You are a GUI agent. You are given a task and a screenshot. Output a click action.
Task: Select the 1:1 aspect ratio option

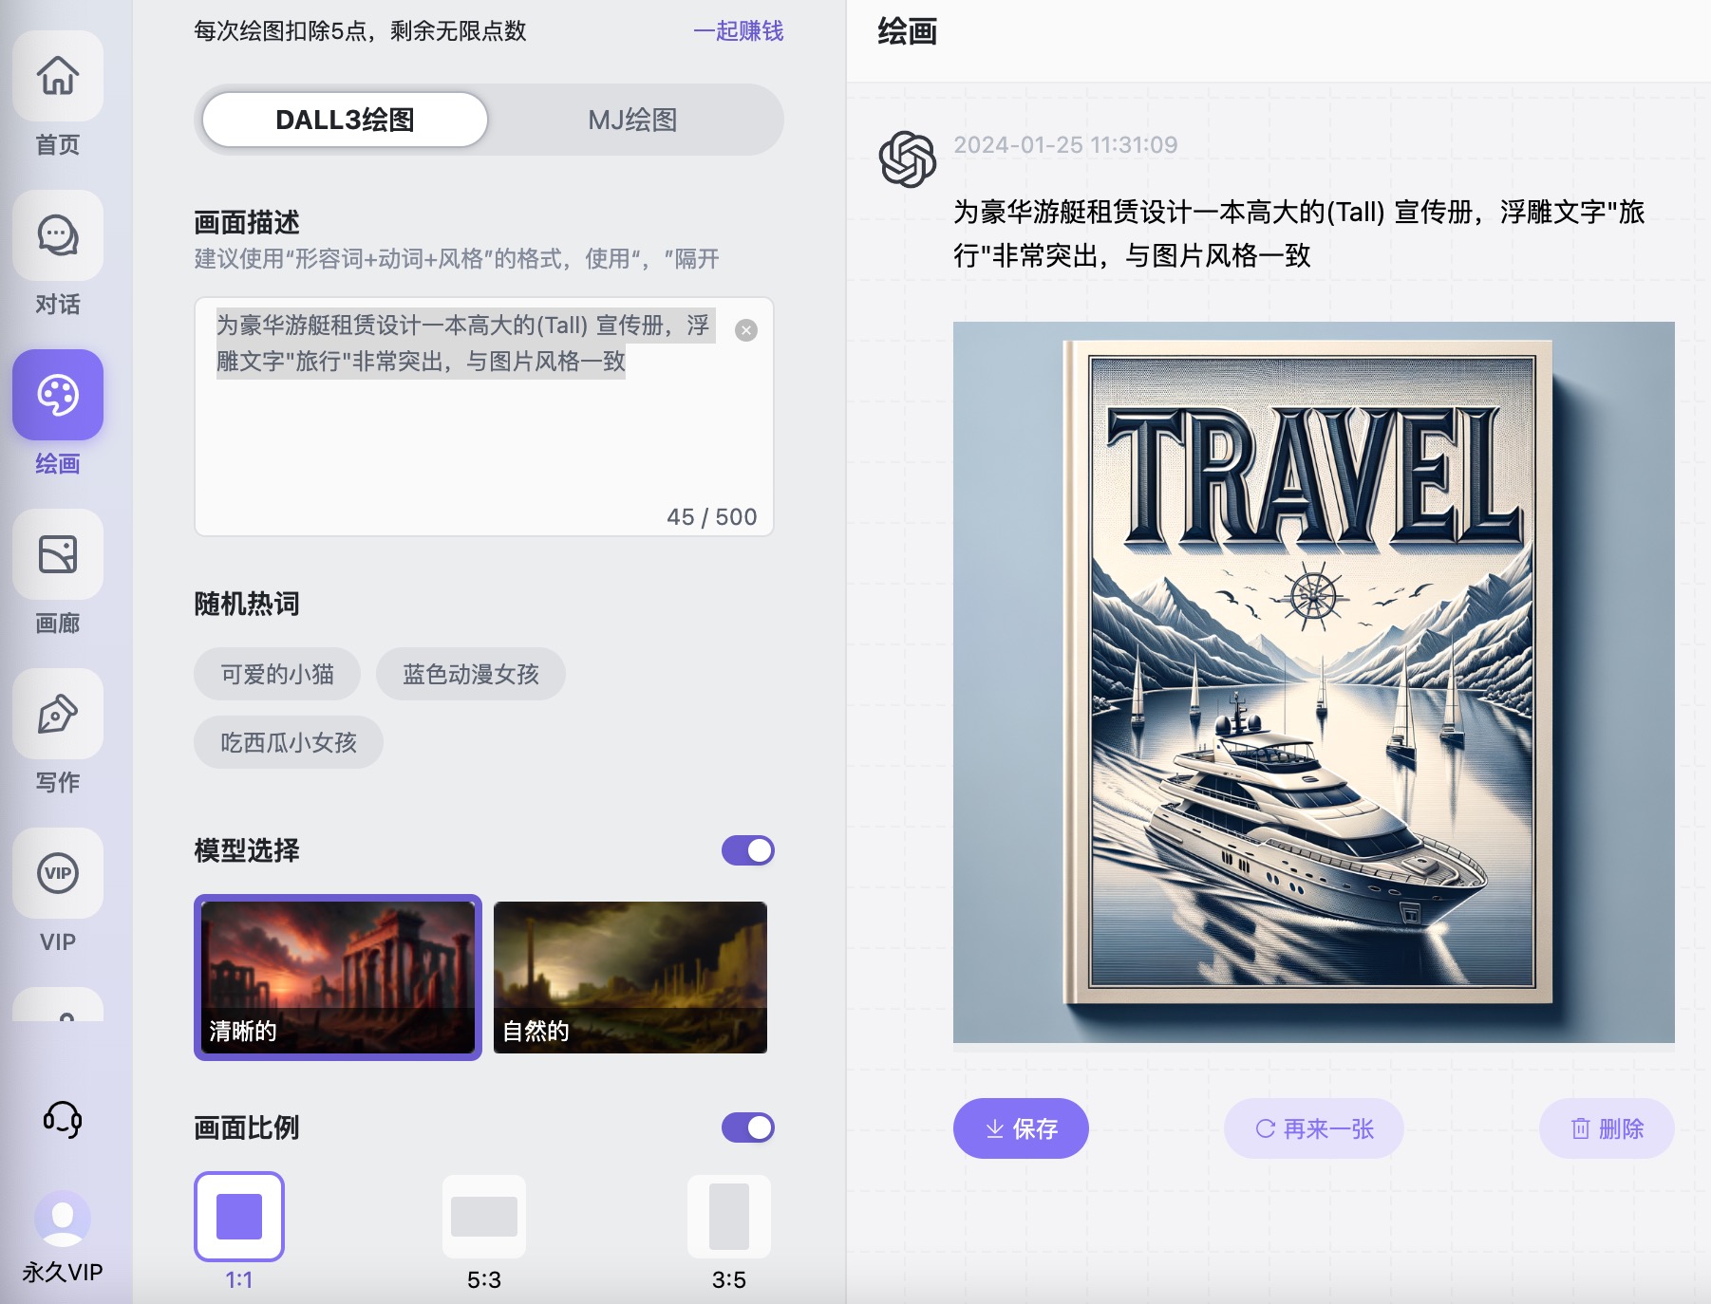tap(239, 1217)
